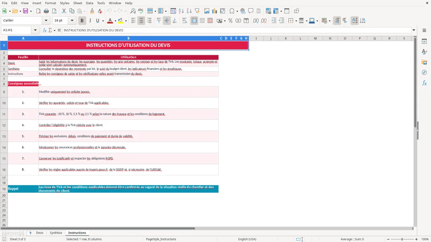Open the font color dropdown arrow
This screenshot has height=242, width=431.
[115, 21]
